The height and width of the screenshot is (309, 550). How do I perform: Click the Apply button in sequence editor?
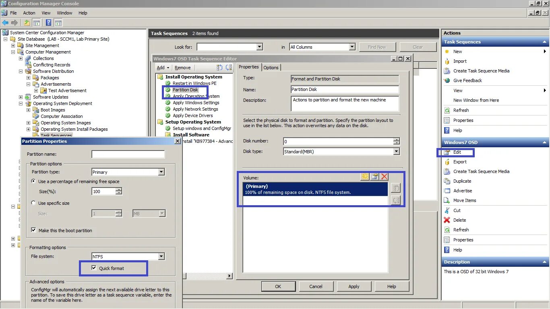coord(354,286)
